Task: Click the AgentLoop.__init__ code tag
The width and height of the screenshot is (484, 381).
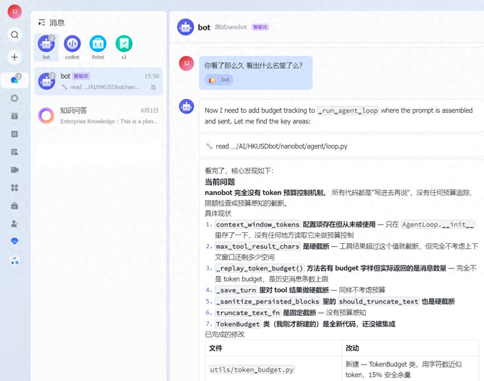Action: tap(438, 224)
